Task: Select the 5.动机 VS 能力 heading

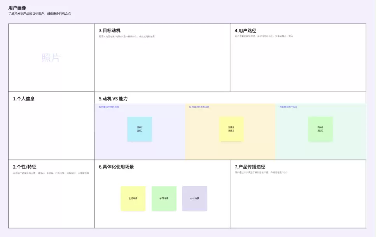Action: coord(113,99)
